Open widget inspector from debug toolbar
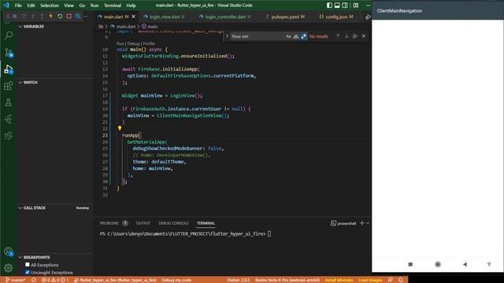The image size is (504, 283). tap(78, 16)
